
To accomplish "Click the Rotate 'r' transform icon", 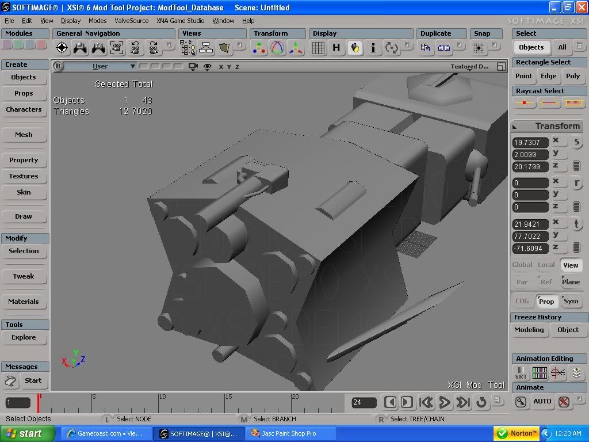I will [x=576, y=183].
